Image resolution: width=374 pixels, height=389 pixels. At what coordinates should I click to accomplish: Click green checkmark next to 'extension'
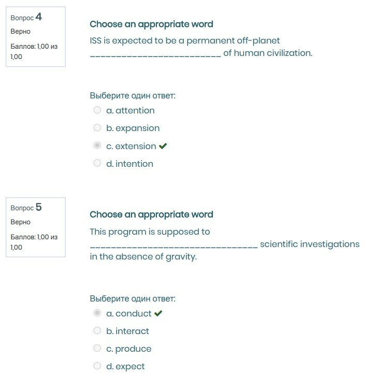click(x=163, y=146)
